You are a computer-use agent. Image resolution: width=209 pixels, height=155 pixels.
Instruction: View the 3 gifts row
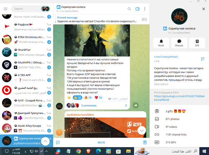pyautogui.click(x=179, y=111)
